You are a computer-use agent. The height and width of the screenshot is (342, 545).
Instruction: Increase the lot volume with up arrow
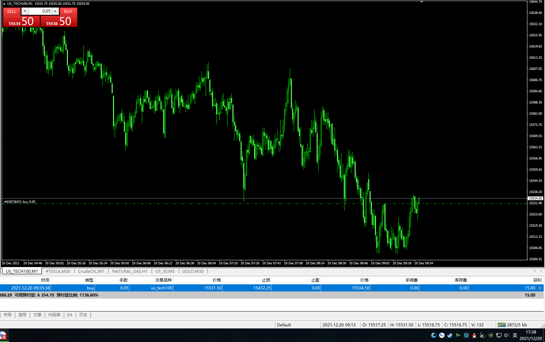(x=55, y=11)
